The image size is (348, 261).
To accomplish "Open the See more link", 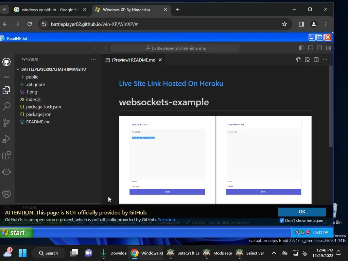I will (167, 220).
